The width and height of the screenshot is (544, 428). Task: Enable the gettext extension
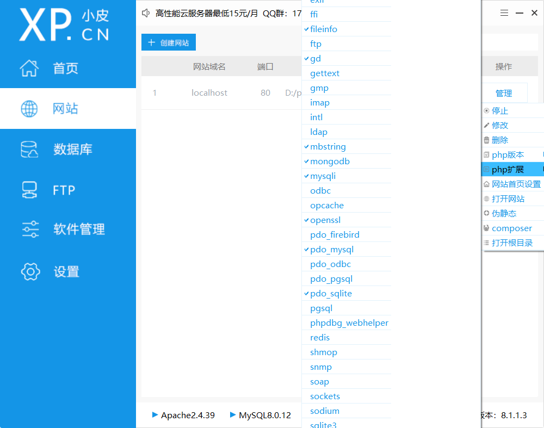coord(347,73)
